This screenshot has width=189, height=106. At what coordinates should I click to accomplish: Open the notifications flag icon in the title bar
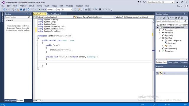pos(139,2)
